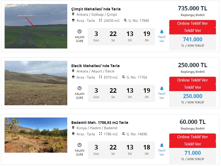
Task: Open the Elecik Mahallesi'nde Tarla title link
Action: [95, 66]
